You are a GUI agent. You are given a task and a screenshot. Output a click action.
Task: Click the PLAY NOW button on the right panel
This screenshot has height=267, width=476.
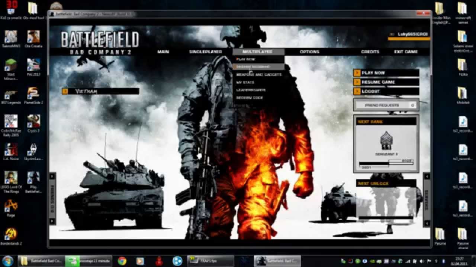click(386, 73)
